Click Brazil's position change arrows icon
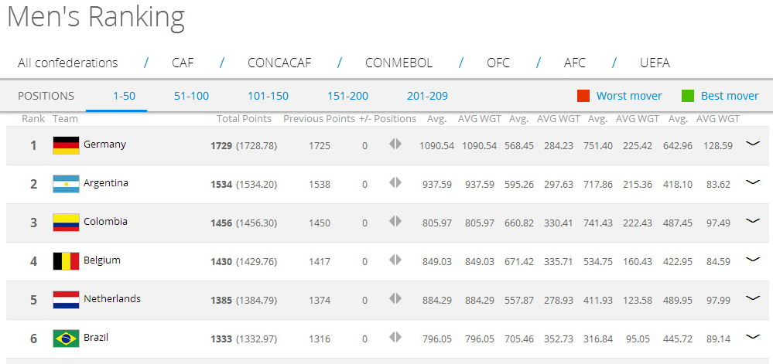Screen dimensions: 773x364 [395, 337]
